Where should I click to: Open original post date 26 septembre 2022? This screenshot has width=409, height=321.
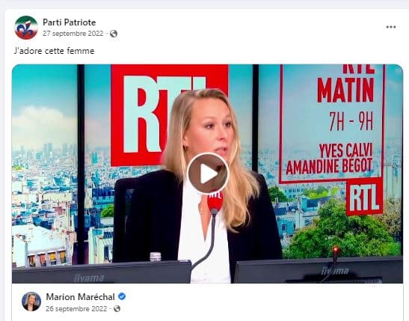(x=76, y=309)
